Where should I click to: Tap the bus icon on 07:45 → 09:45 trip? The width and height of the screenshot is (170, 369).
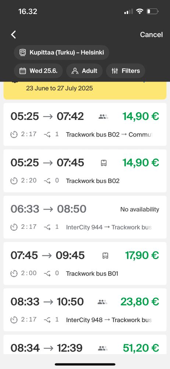pos(105,256)
